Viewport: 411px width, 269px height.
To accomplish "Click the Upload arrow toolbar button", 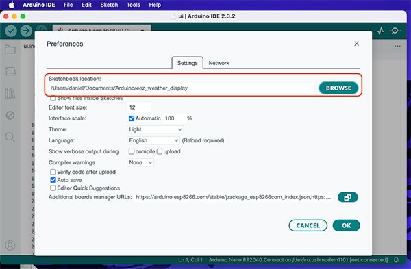I will [x=26, y=31].
